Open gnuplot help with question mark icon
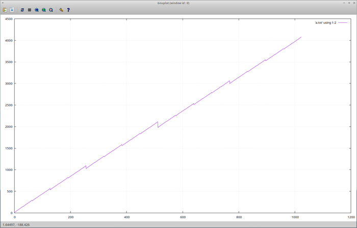Image resolution: width=357 pixels, height=228 pixels. pyautogui.click(x=68, y=10)
